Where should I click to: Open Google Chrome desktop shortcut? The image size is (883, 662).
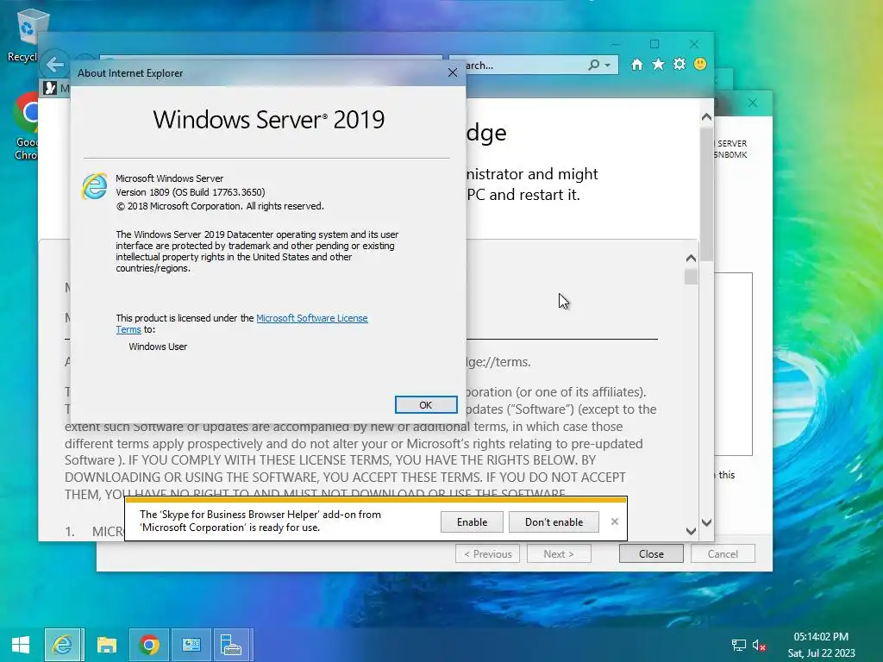pyautogui.click(x=25, y=127)
